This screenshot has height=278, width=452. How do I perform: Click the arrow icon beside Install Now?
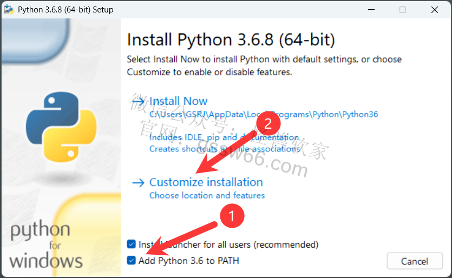(138, 101)
